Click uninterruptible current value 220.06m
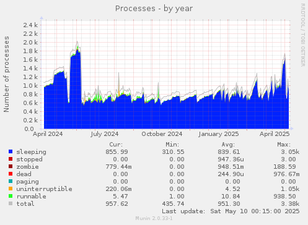308x225 pixels. [x=118, y=189]
